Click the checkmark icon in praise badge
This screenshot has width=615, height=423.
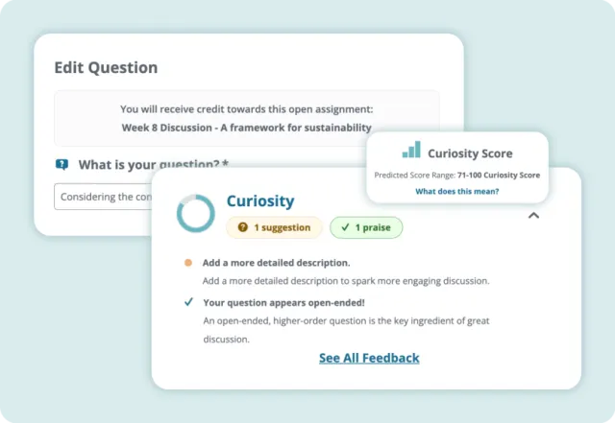pos(344,228)
